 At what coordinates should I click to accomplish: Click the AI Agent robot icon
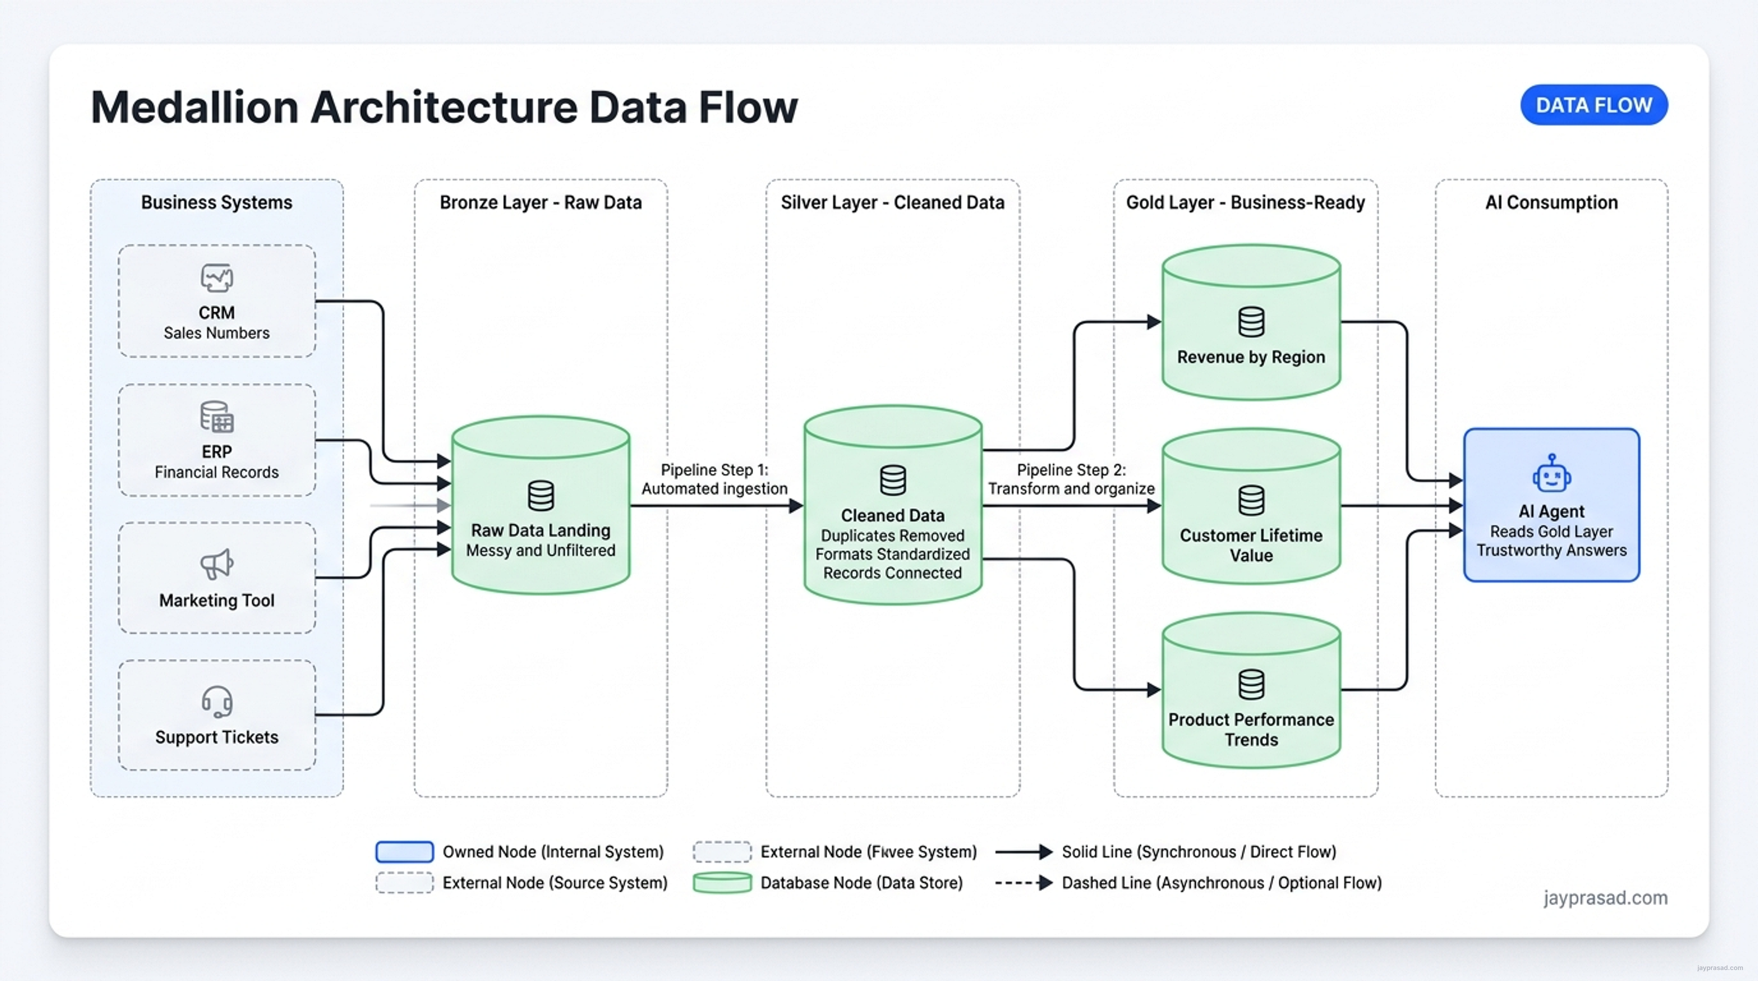pyautogui.click(x=1551, y=473)
